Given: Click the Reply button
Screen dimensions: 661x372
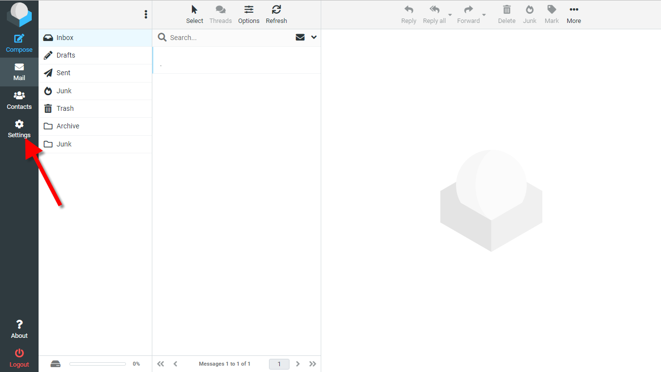Looking at the screenshot, I should click(409, 15).
